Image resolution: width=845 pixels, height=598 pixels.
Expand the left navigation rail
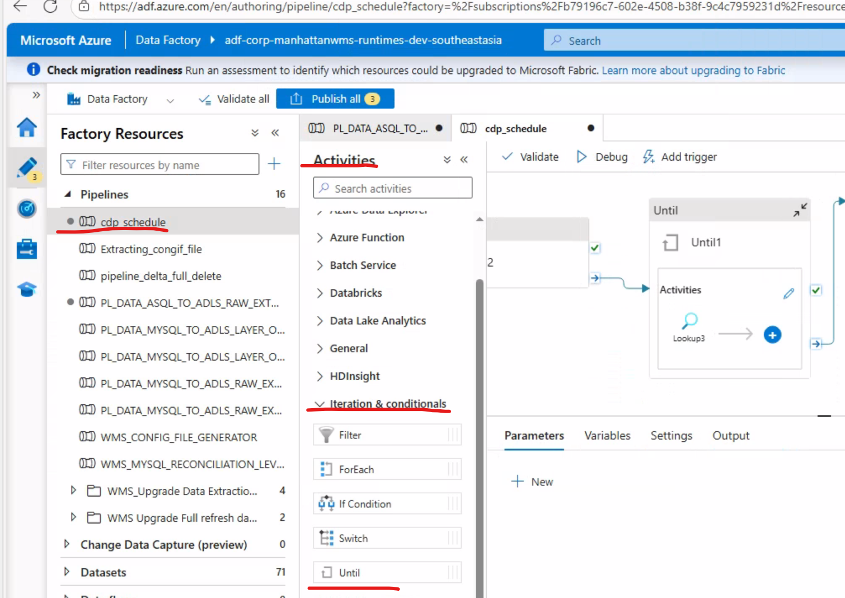[x=36, y=95]
